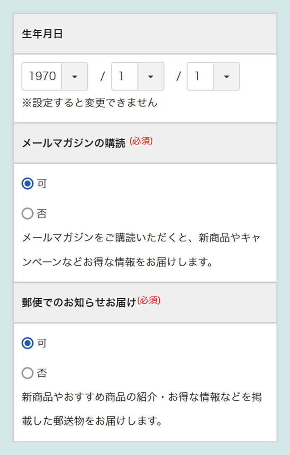Click the mail magazine description paragraph
Screen dimensions: 290x455
(x=141, y=250)
